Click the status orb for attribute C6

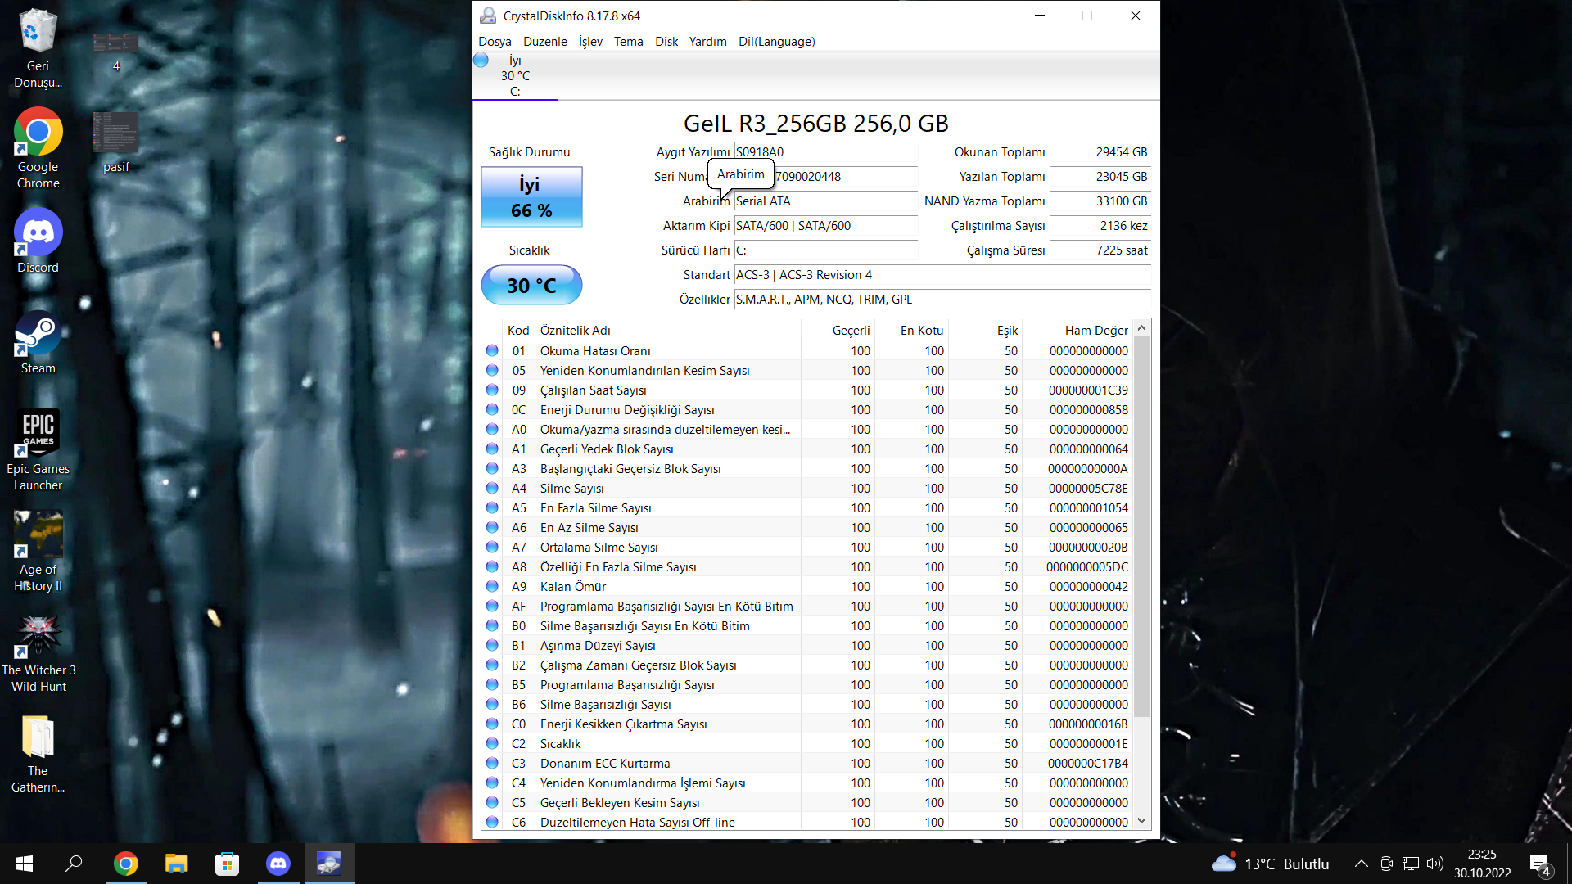(492, 822)
